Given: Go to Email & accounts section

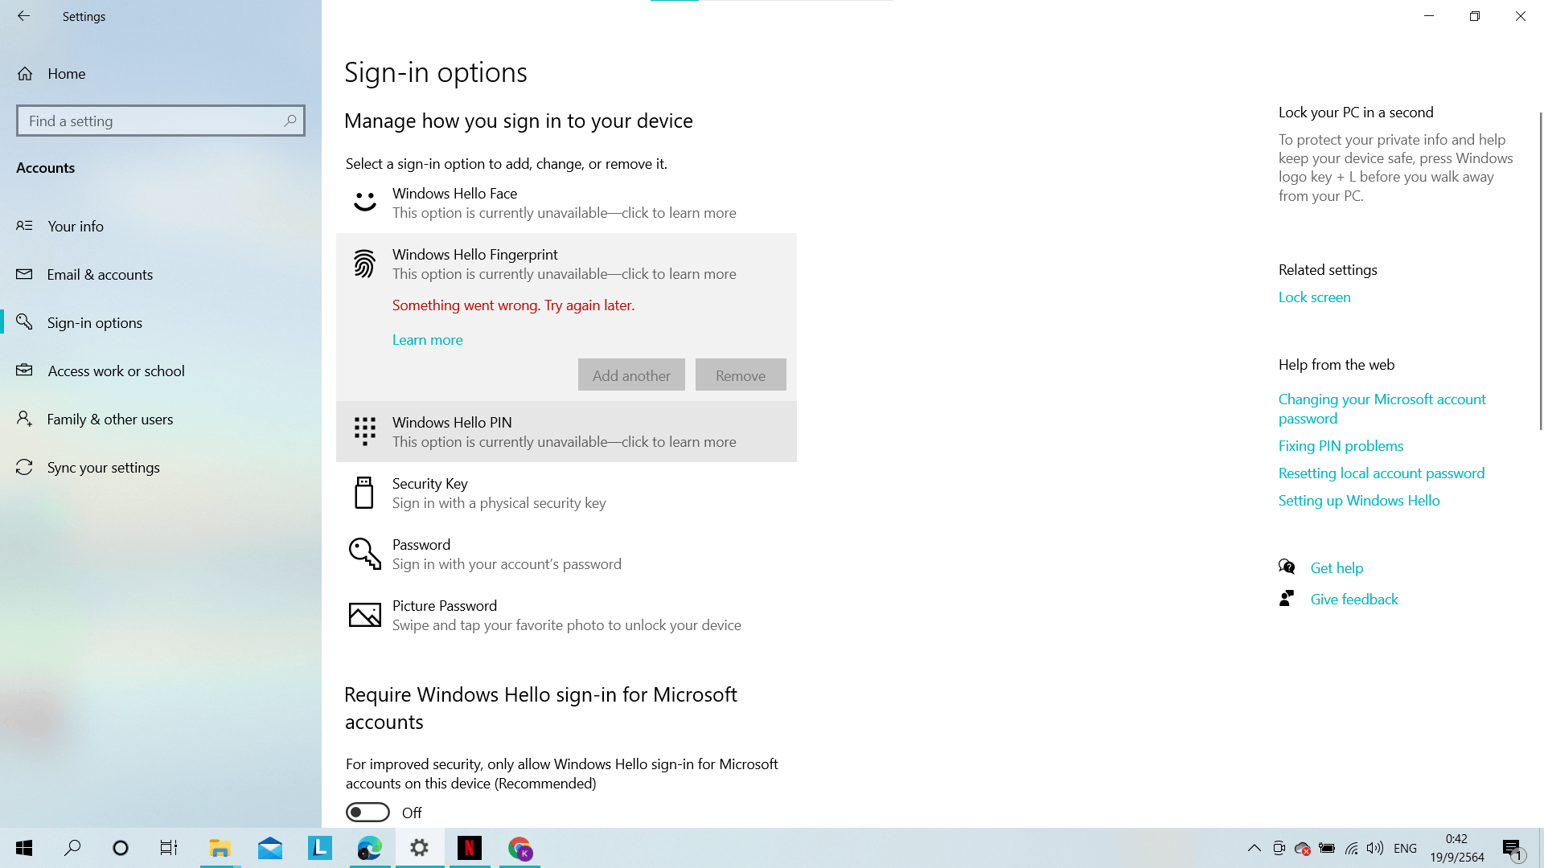Looking at the screenshot, I should point(100,275).
